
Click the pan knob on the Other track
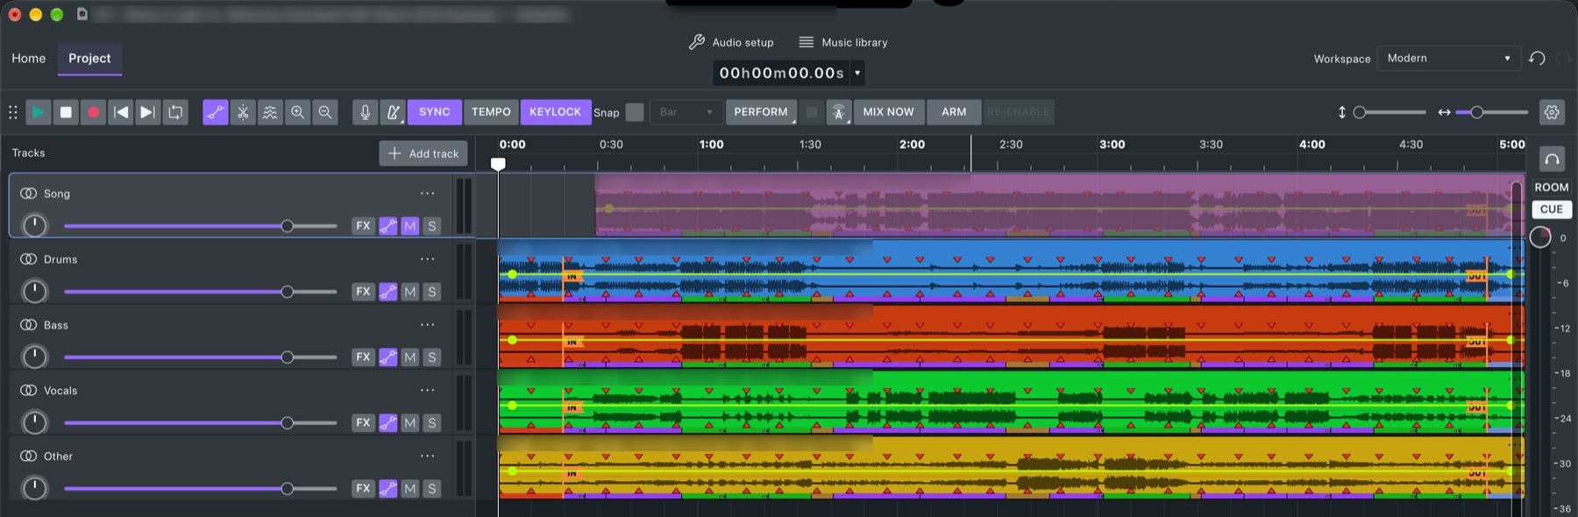pyautogui.click(x=34, y=488)
